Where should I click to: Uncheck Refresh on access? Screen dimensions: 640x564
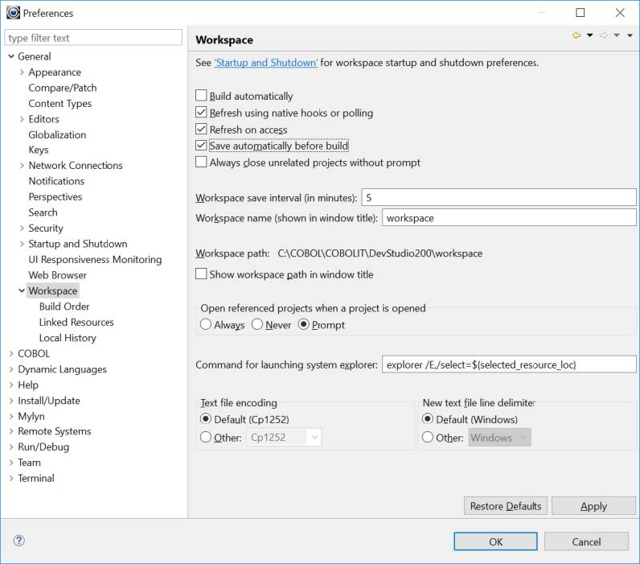click(x=202, y=130)
